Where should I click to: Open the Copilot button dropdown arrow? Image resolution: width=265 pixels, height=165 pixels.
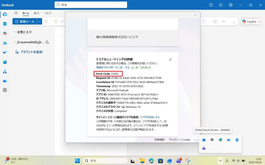click(259, 22)
